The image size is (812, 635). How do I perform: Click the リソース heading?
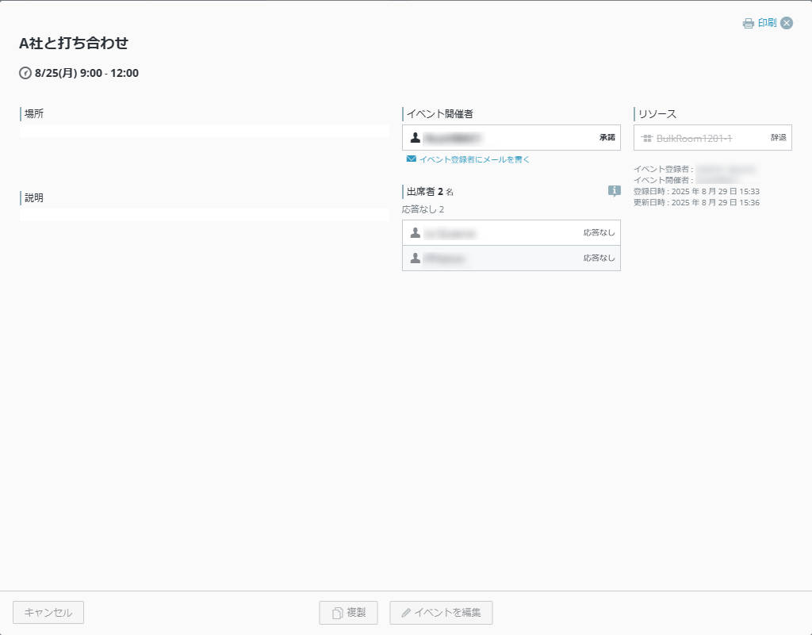657,114
